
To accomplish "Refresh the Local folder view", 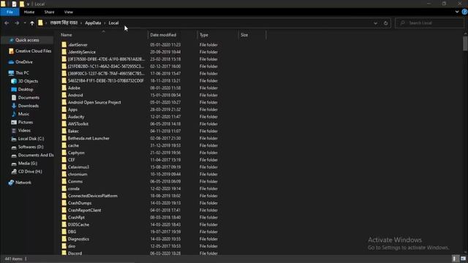I will [x=385, y=23].
